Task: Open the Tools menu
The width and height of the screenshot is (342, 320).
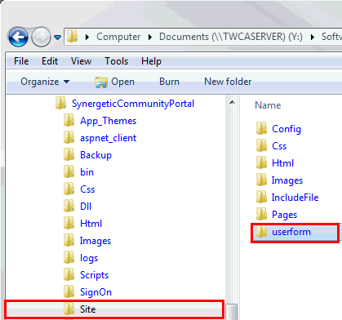Action: pyautogui.click(x=117, y=61)
